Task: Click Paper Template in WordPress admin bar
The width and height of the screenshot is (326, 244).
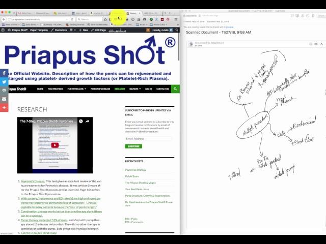Action: point(39,30)
